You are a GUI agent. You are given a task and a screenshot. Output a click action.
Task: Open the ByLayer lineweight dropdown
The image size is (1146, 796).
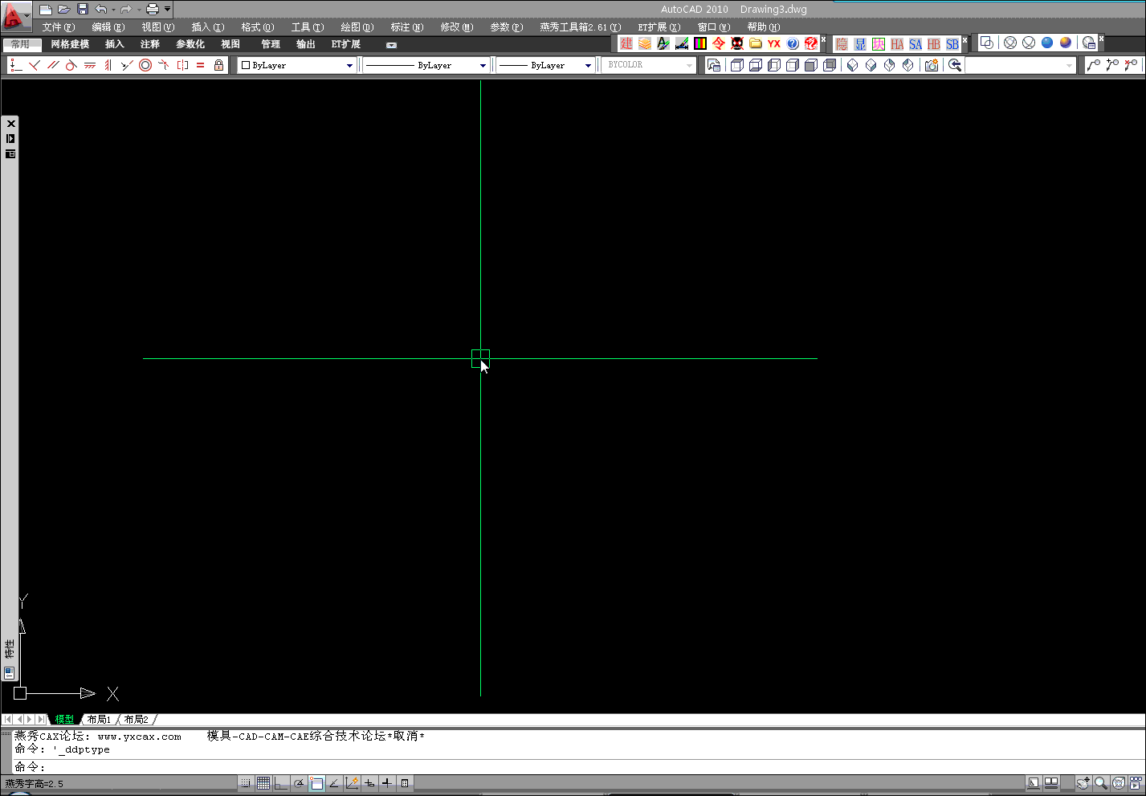coord(545,65)
